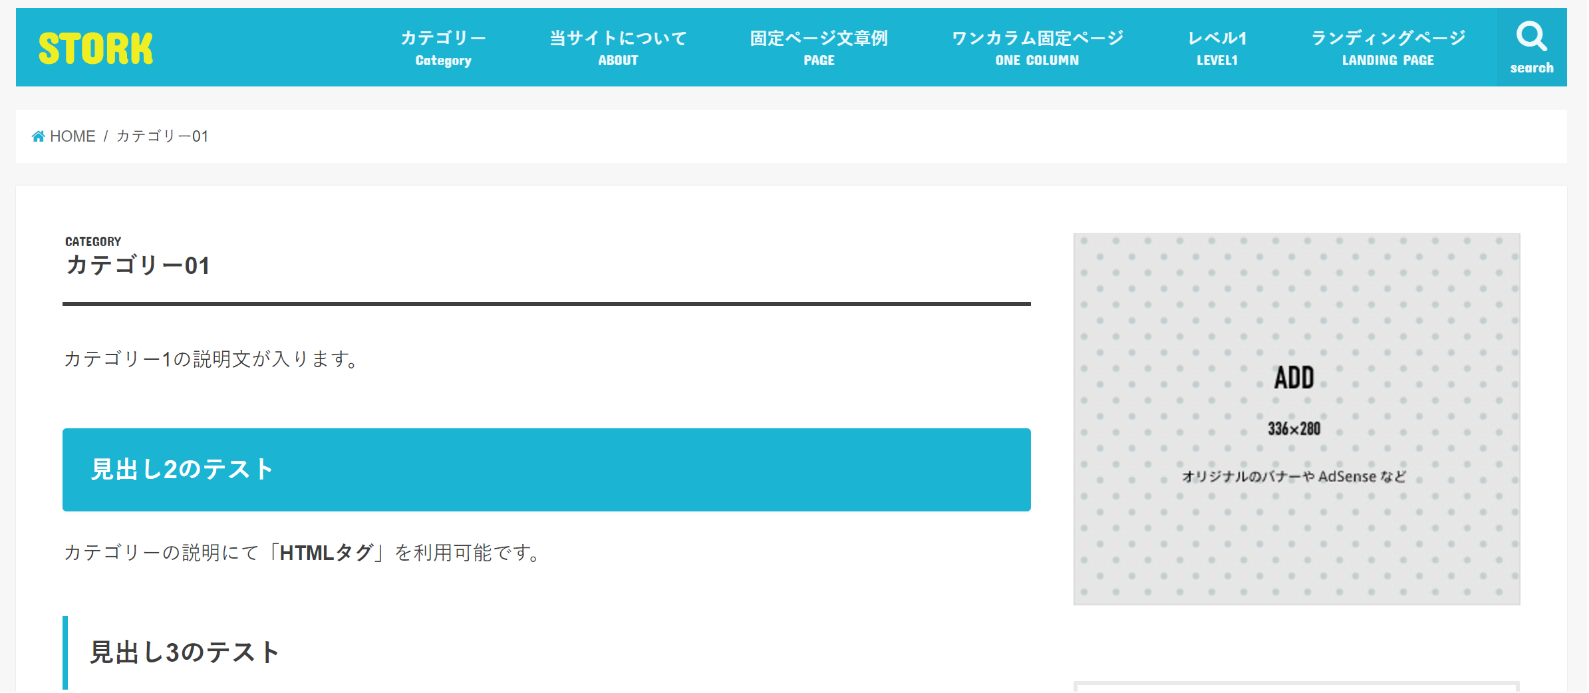
Task: Click the カテゴリー1の説明文 paragraph
Action: (x=213, y=359)
